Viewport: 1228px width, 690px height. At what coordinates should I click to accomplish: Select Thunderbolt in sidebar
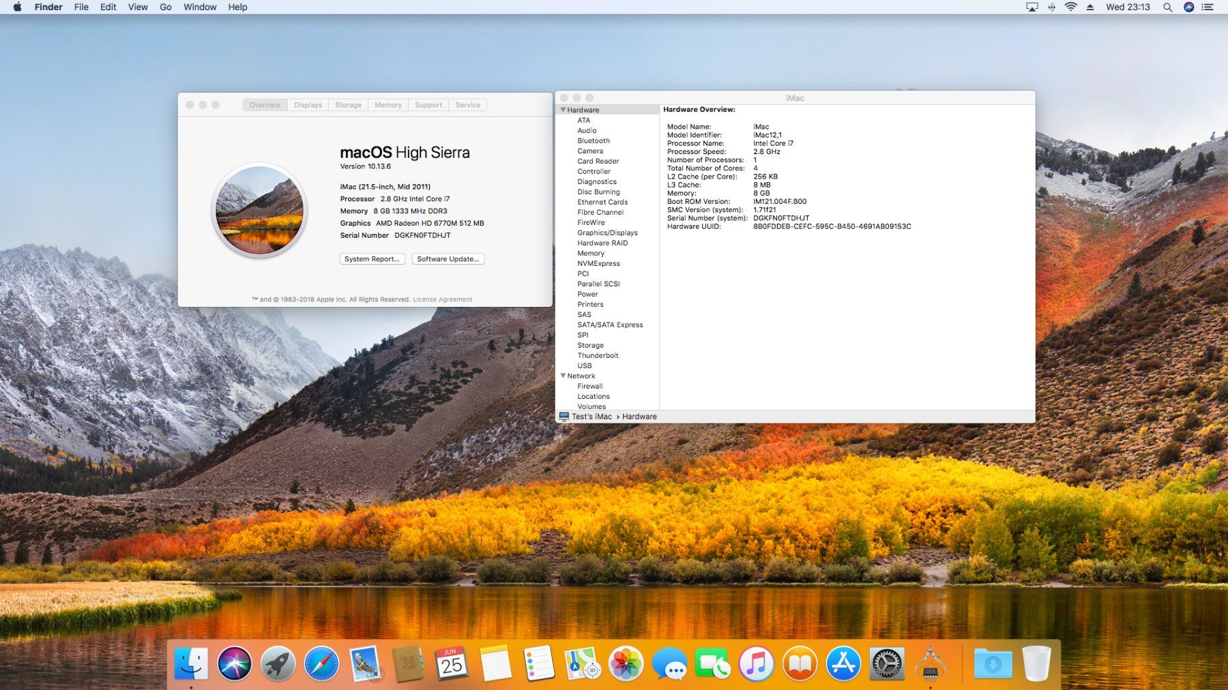[598, 355]
